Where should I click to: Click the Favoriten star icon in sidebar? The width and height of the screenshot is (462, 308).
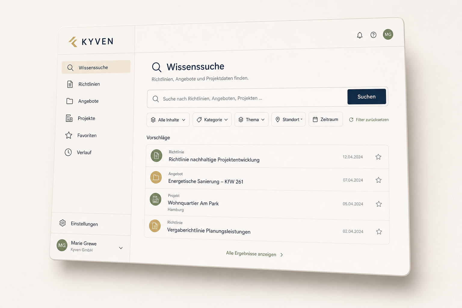tap(69, 135)
